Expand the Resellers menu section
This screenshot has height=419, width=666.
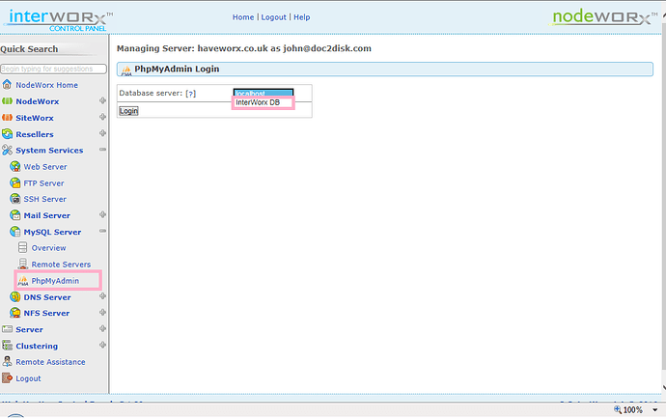102,133
